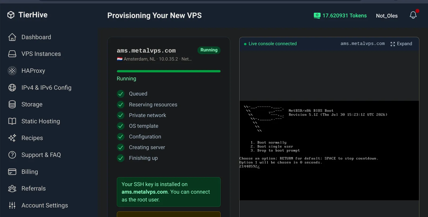Screen dimensions: 428x217
Task: Click the Billing card icon
Action: point(12,172)
